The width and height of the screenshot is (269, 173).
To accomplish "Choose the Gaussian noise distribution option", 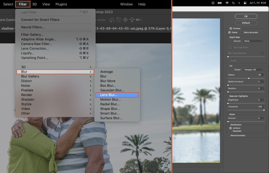I will (231, 131).
